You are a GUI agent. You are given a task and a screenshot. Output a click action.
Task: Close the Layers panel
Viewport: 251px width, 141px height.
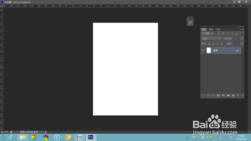(x=243, y=27)
